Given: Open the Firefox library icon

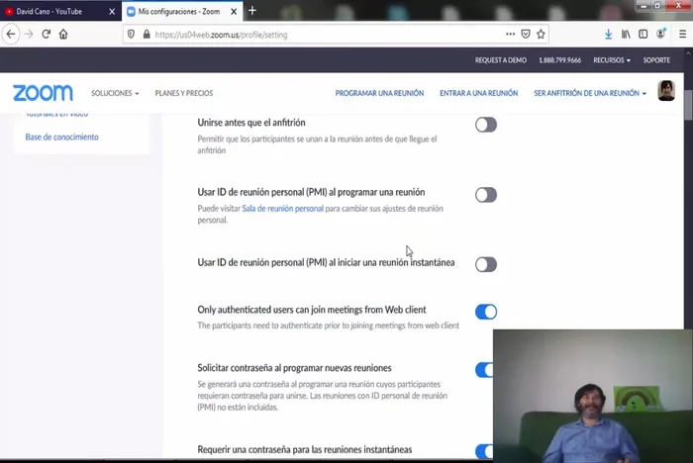Looking at the screenshot, I should 626,34.
